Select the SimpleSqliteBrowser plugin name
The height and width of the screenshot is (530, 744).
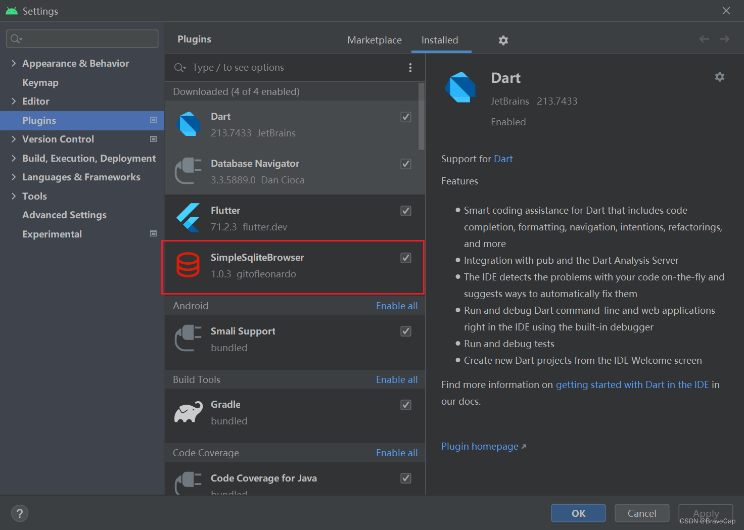point(257,257)
